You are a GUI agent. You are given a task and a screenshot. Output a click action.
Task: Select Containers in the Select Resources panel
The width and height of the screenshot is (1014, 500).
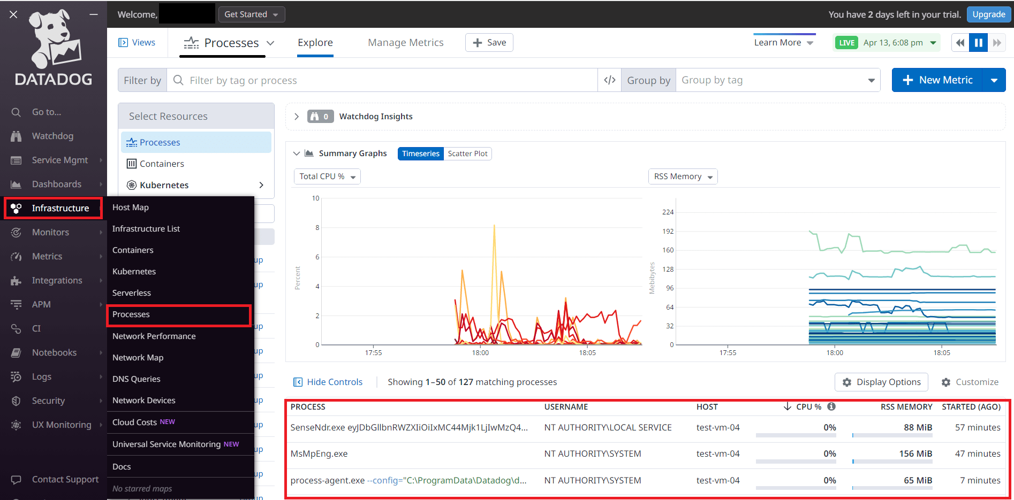[x=196, y=164]
